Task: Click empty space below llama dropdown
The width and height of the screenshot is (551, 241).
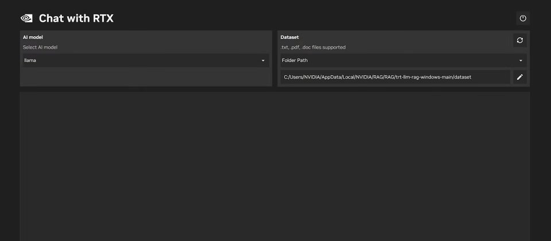Action: point(146,76)
